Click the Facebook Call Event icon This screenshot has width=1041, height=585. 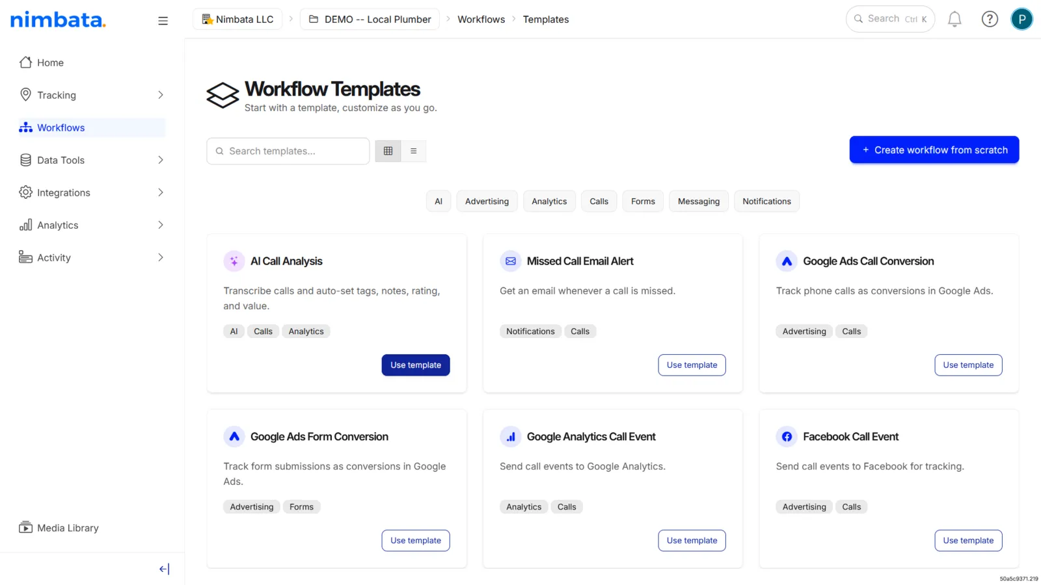pyautogui.click(x=787, y=437)
